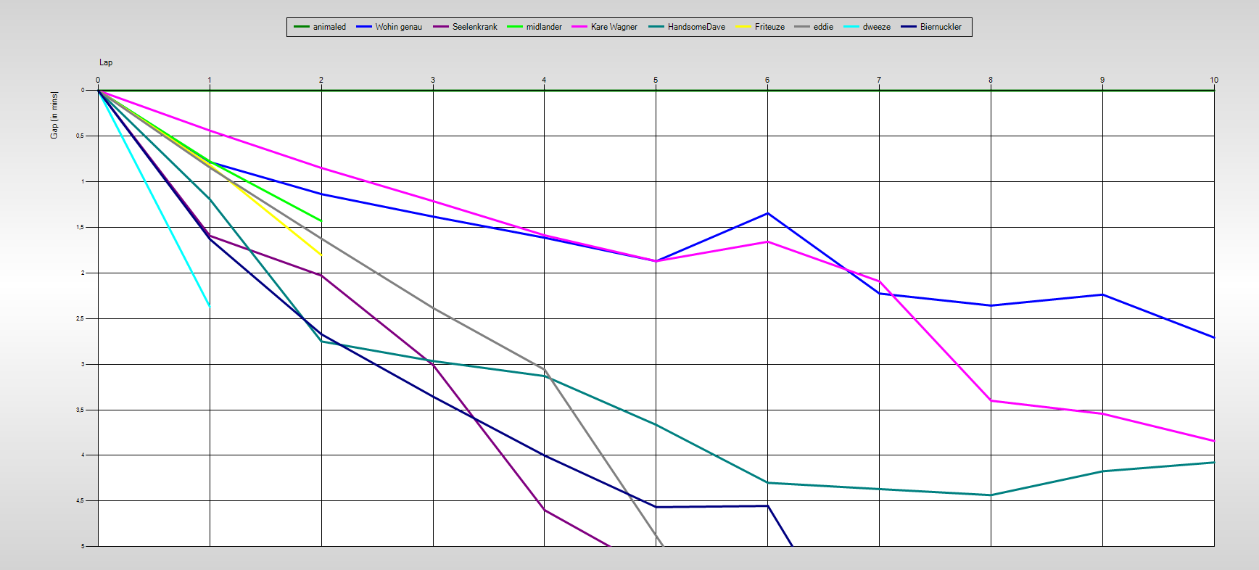Click the 'Lap' axis title
1259x570 pixels.
tap(106, 62)
